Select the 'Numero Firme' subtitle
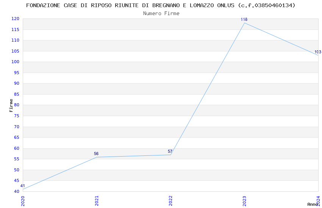The height and width of the screenshot is (208, 322). point(161,14)
